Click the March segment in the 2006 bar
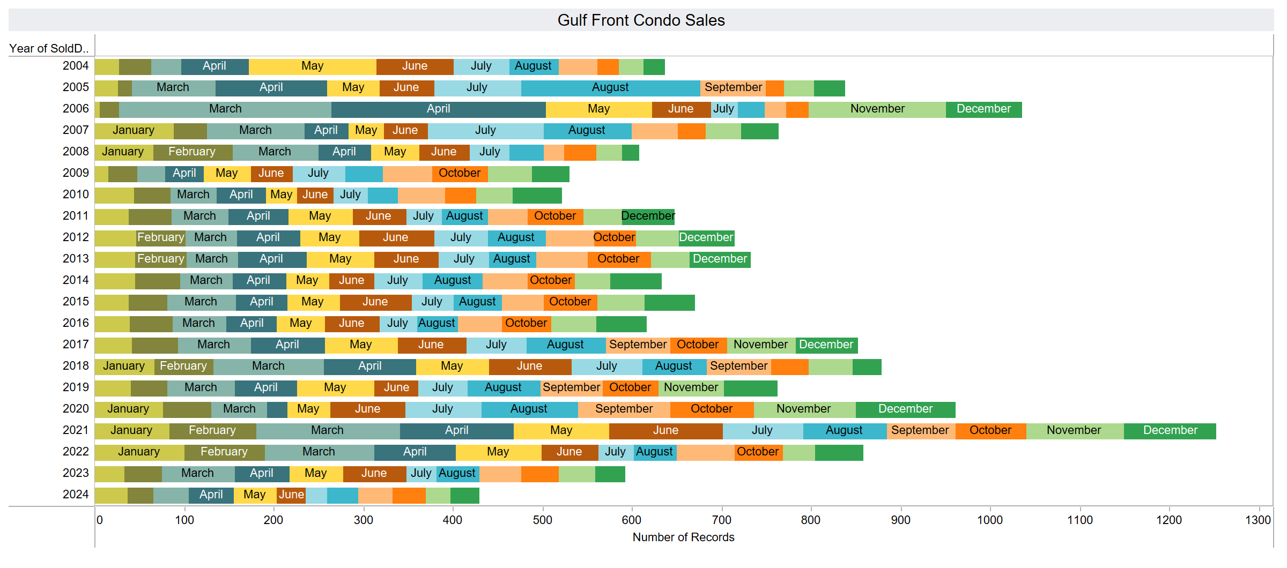The image size is (1287, 568). point(225,109)
